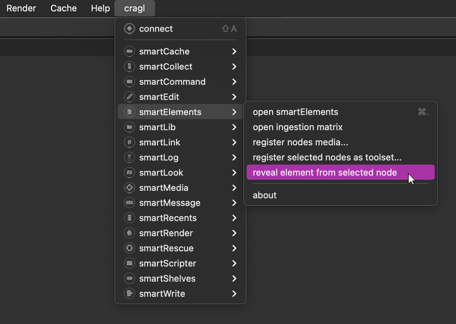Choose reveal element from selected node
Screen dimensions: 456x324
324,173
